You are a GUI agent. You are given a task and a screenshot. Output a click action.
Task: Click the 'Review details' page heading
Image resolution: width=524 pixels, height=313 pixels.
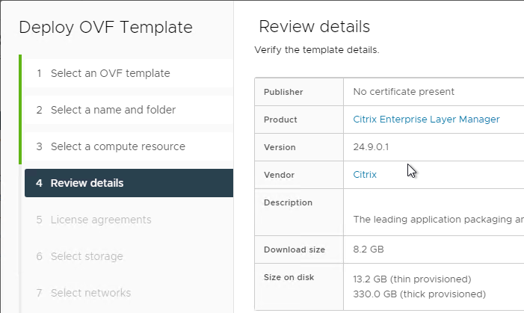tap(315, 26)
